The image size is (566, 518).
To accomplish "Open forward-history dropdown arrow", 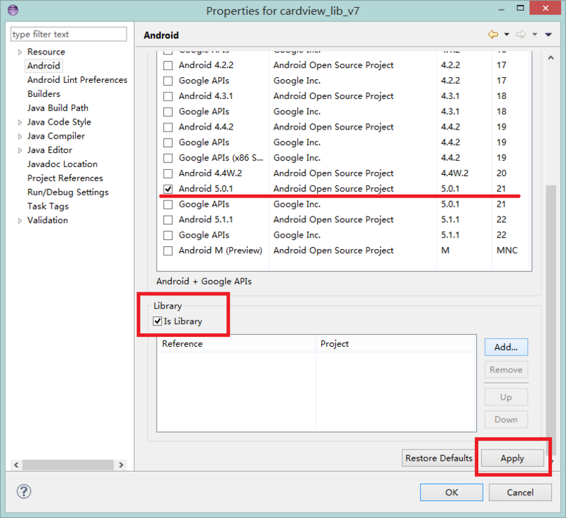I will click(535, 35).
